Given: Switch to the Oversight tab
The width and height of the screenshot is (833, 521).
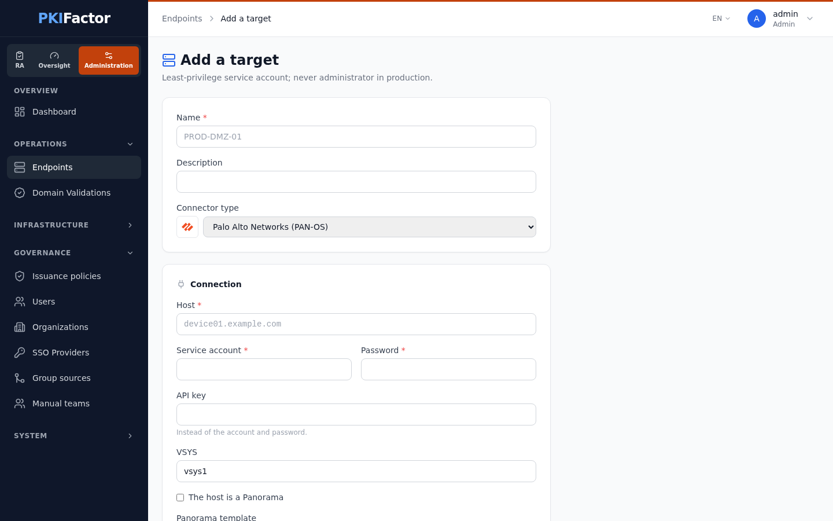Looking at the screenshot, I should (x=54, y=60).
